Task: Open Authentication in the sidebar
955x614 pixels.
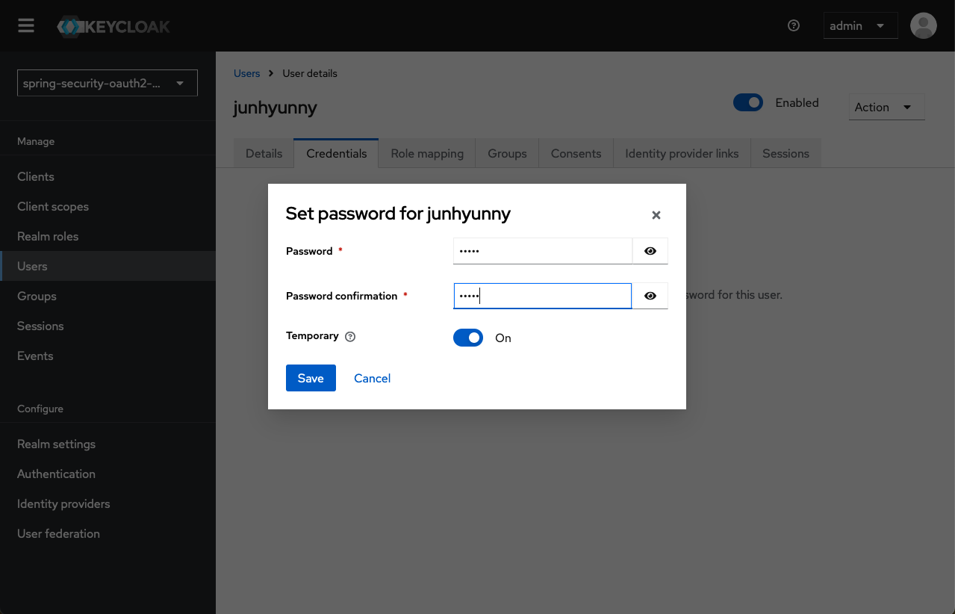Action: [108, 474]
